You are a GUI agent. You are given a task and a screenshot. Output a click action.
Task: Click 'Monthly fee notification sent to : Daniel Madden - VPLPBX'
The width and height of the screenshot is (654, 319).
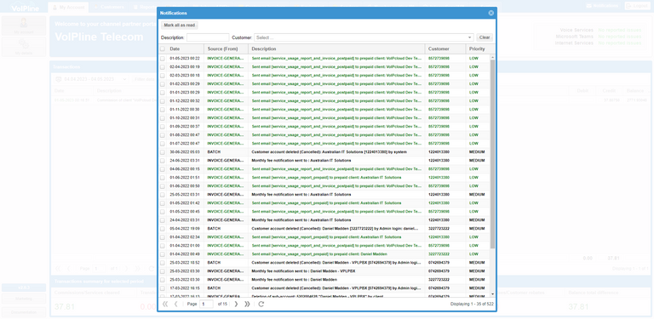[303, 271]
